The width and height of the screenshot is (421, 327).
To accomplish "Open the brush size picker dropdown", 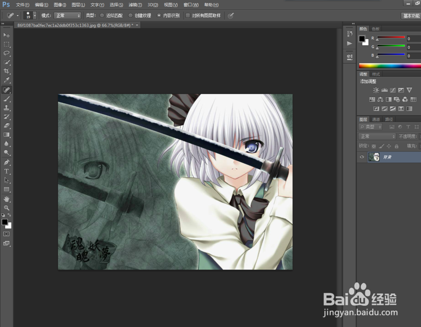I will click(35, 16).
